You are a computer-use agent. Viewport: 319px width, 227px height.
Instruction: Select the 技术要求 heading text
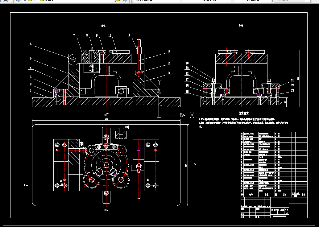click(243, 113)
